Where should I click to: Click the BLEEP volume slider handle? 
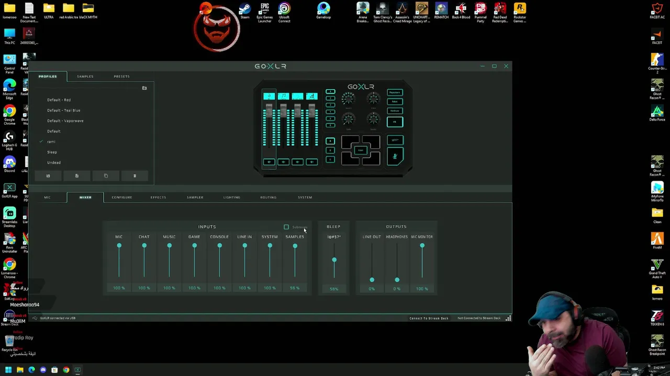pos(334,260)
